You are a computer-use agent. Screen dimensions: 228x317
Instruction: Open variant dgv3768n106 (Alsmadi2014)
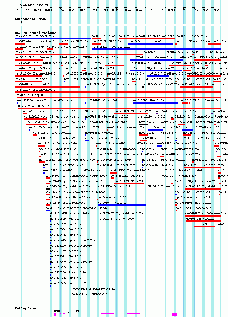[194, 203]
